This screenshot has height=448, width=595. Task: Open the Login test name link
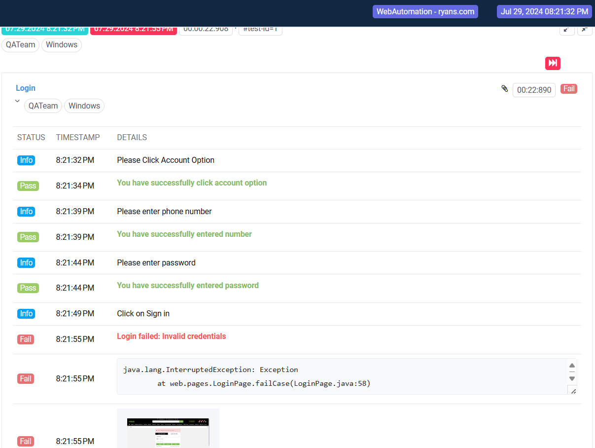pos(26,88)
